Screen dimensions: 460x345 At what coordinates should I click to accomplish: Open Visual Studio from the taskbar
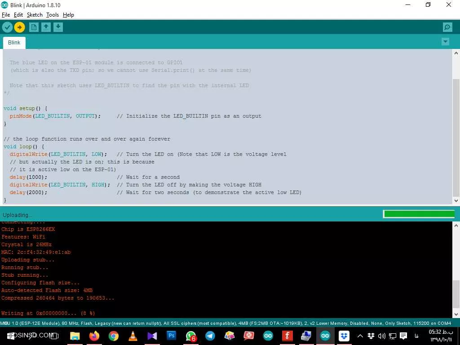pyautogui.click(x=152, y=336)
